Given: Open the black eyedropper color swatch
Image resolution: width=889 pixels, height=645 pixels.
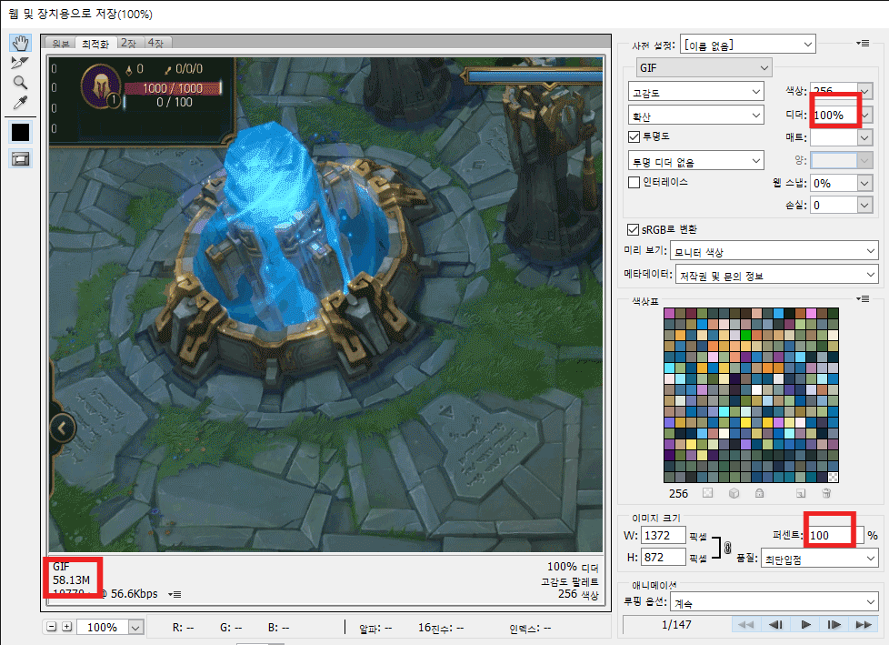Looking at the screenshot, I should click(x=20, y=132).
